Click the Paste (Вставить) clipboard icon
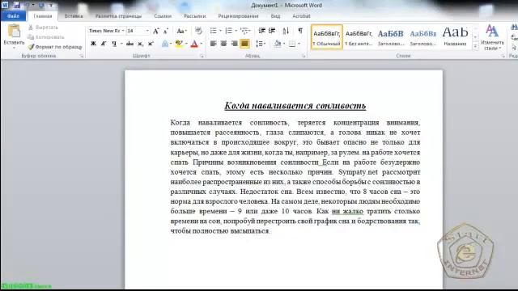This screenshot has width=518, height=291. tap(14, 32)
